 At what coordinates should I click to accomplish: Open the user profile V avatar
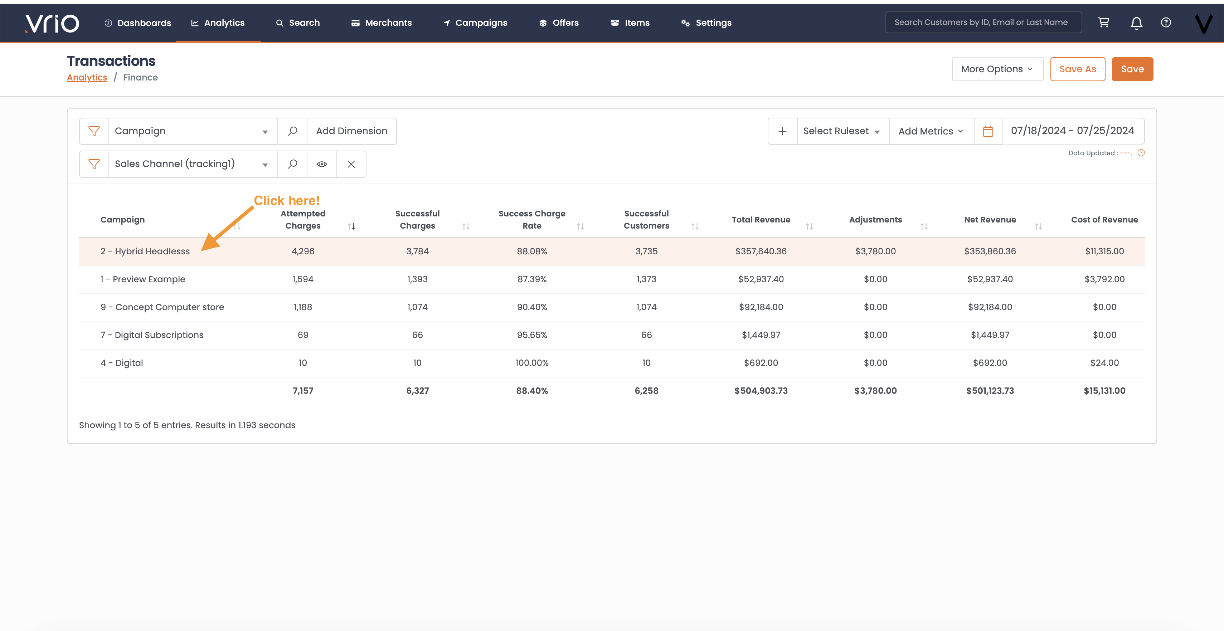[x=1204, y=23]
